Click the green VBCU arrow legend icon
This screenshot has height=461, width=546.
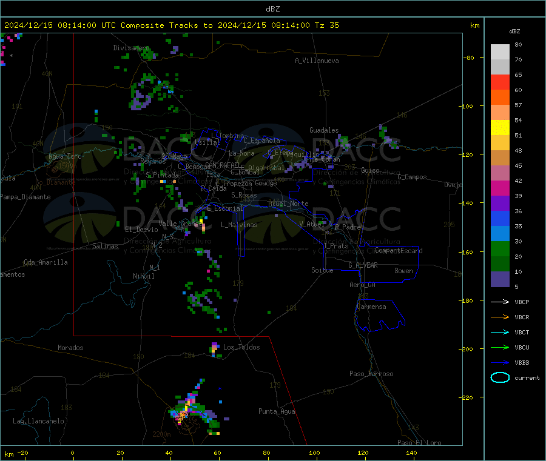[x=500, y=347]
